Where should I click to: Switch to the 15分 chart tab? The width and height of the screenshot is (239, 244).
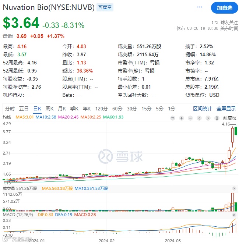pyautogui.click(x=146, y=109)
